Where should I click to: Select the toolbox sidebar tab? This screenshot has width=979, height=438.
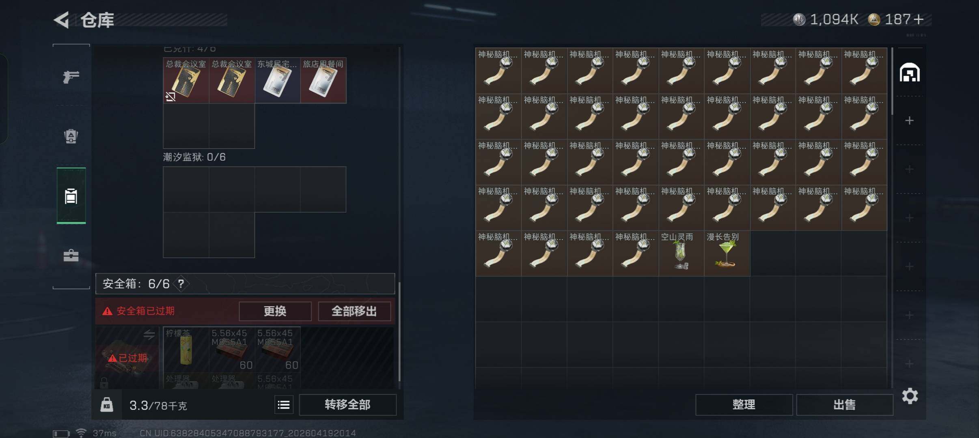click(x=71, y=255)
